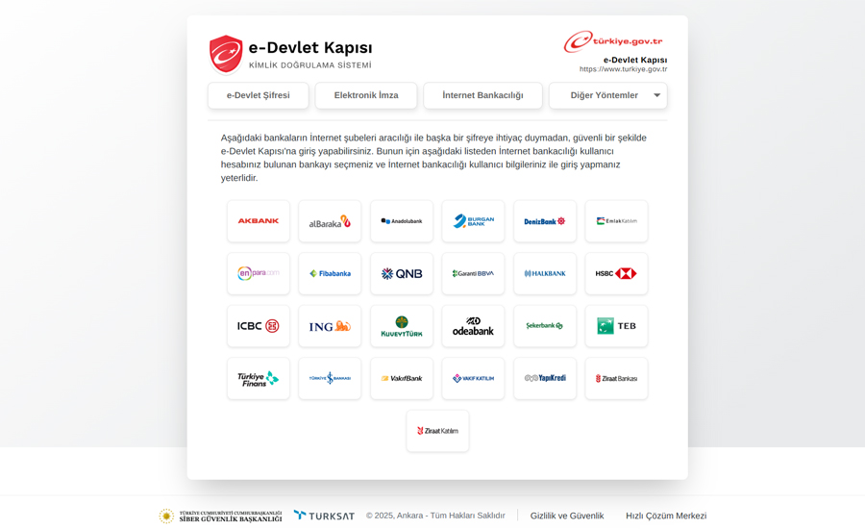Click the Halkbank logo
865x529 pixels.
coord(545,273)
